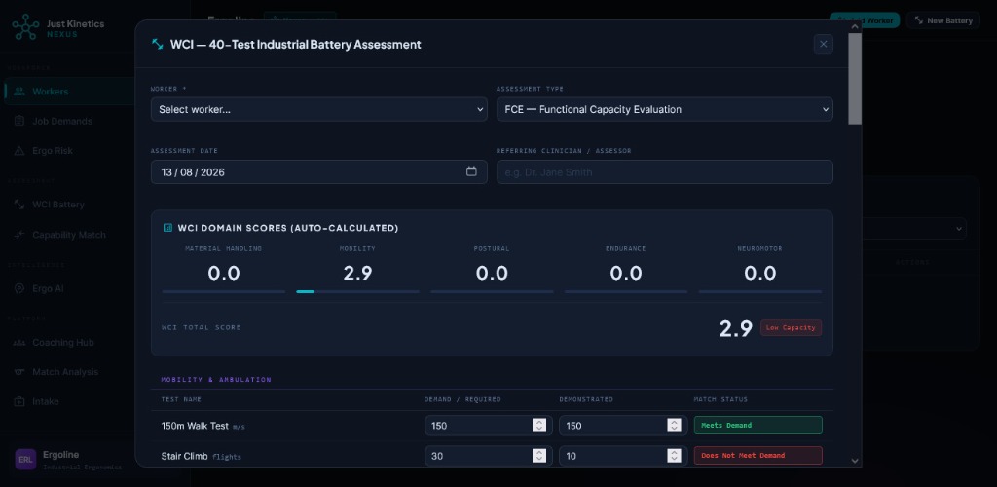Adjust the 150m Walk Test demand stepper
This screenshot has height=487, width=997.
click(x=539, y=426)
